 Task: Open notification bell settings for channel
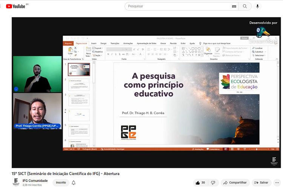pyautogui.click(x=74, y=183)
